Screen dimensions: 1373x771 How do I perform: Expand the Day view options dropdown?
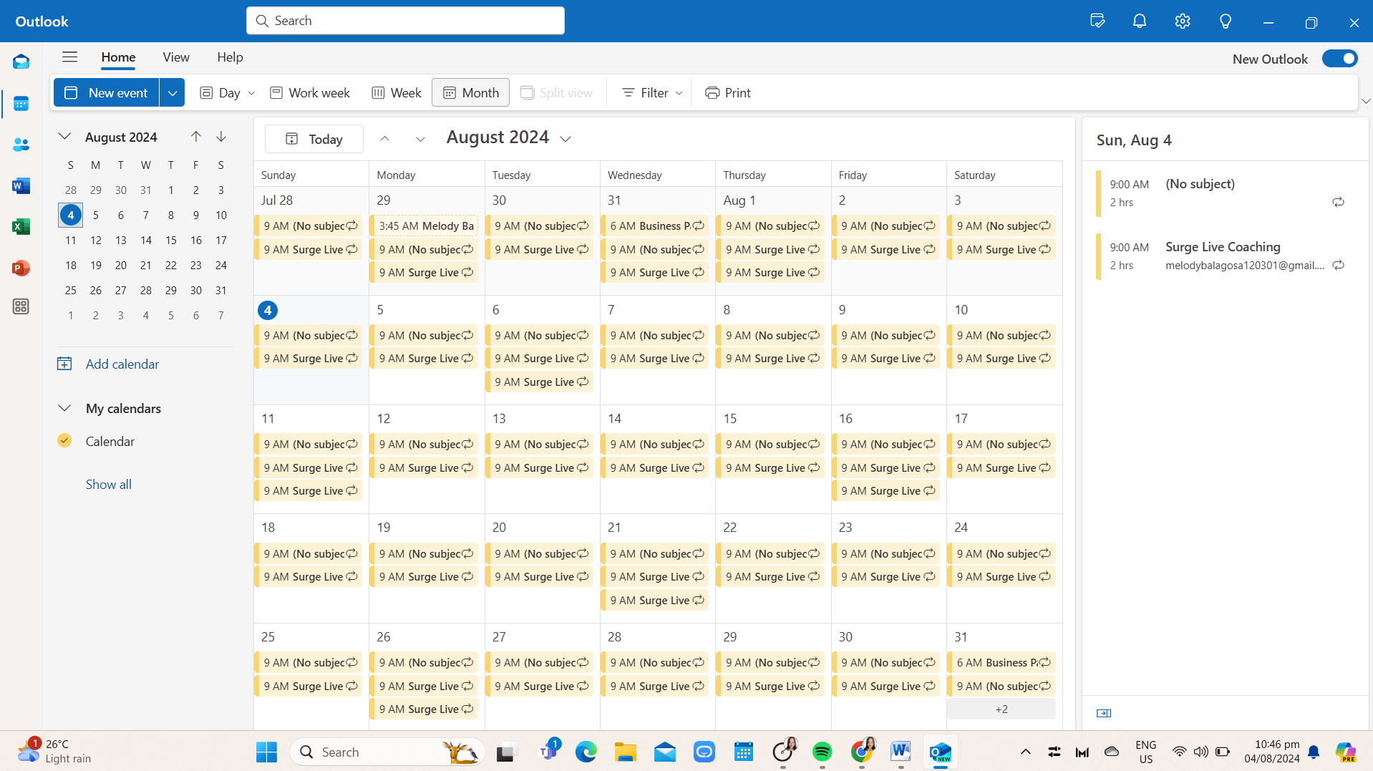tap(251, 93)
